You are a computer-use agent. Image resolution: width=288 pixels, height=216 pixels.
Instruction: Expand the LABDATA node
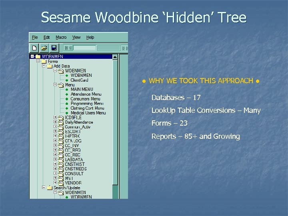(55, 159)
